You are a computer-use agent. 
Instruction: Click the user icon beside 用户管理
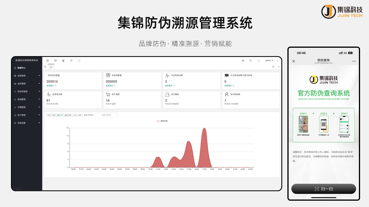(x=15, y=115)
